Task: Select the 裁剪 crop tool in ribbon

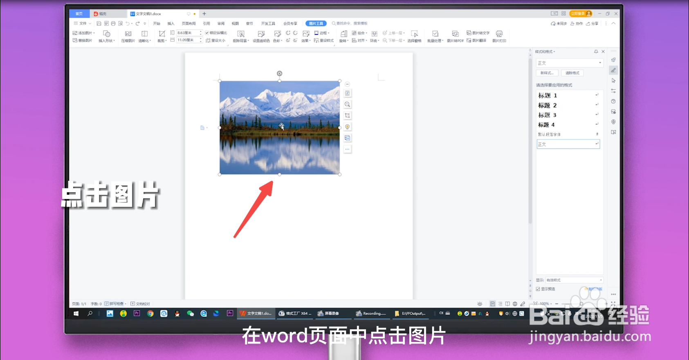Action: tap(162, 36)
